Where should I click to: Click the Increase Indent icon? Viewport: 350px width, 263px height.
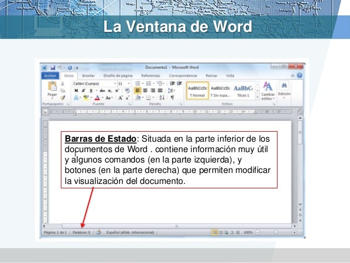tap(179, 83)
